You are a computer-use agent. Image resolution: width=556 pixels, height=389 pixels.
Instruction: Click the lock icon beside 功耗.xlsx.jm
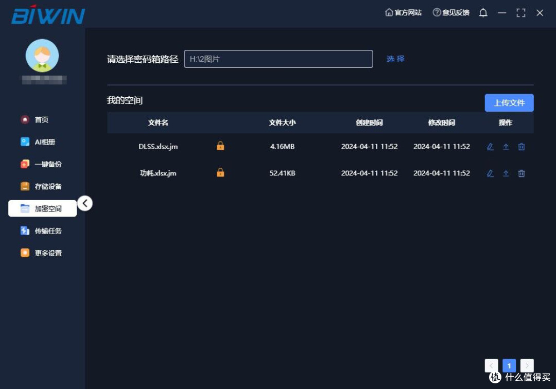220,172
